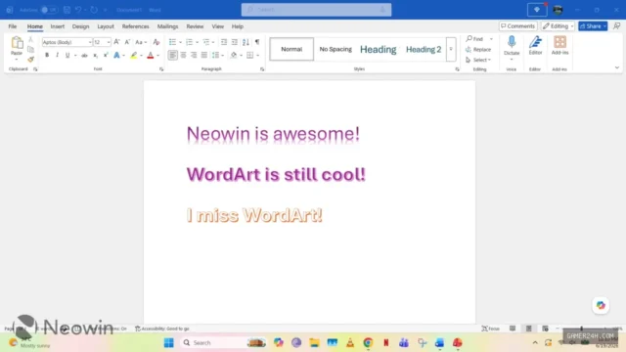626x352 pixels.
Task: Switch to the References tab
Action: (x=135, y=26)
